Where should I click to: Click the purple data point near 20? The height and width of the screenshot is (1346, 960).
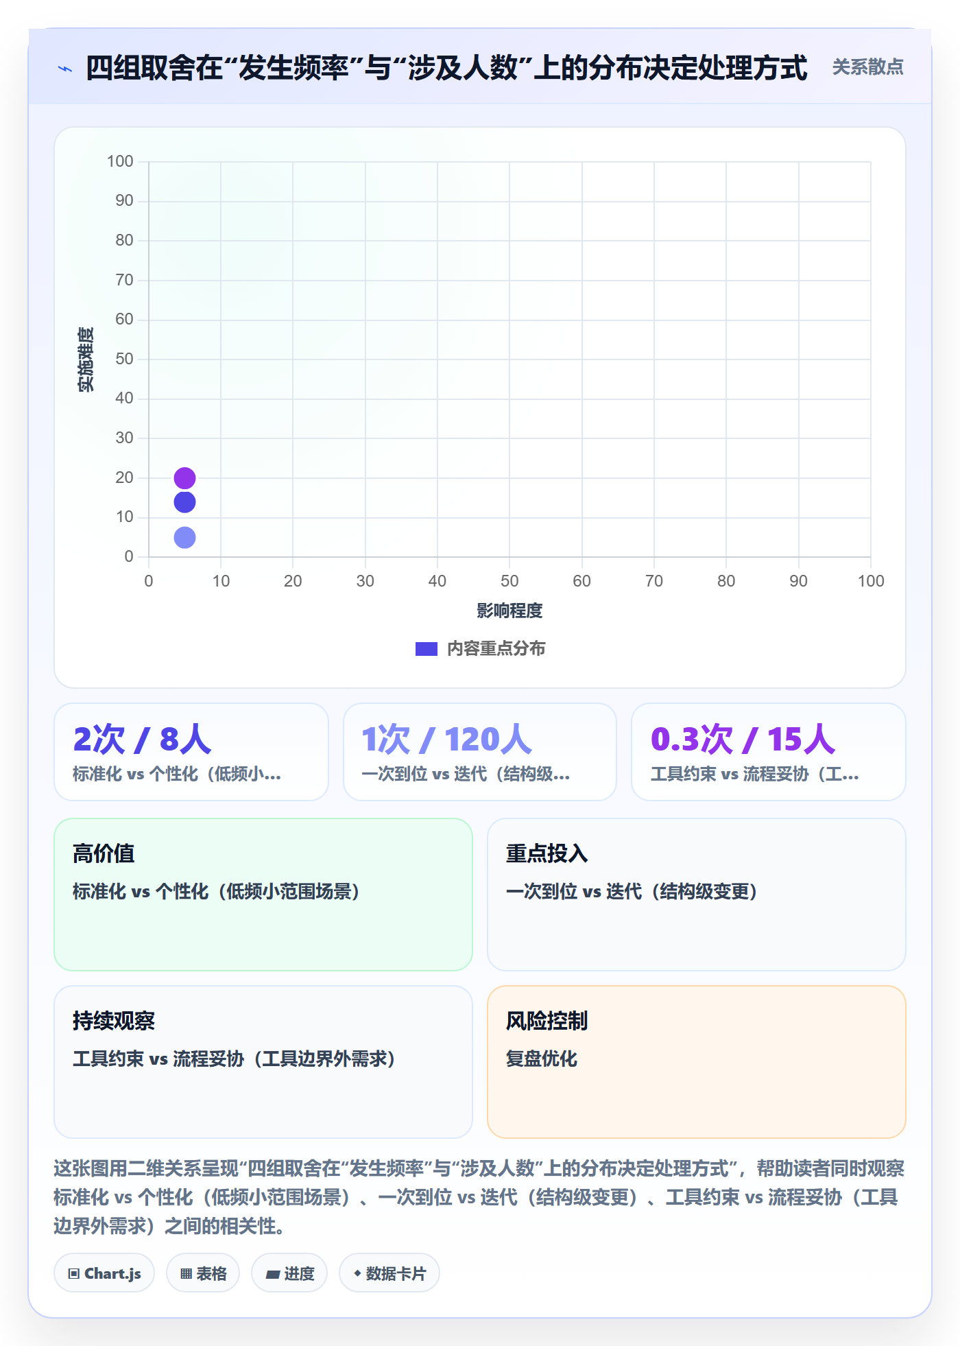(184, 477)
